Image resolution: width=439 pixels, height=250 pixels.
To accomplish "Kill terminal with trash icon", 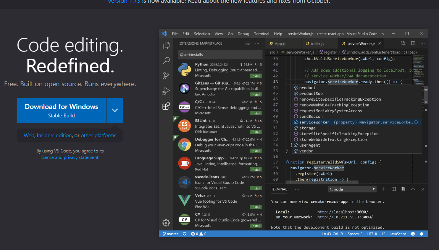I will (x=403, y=189).
